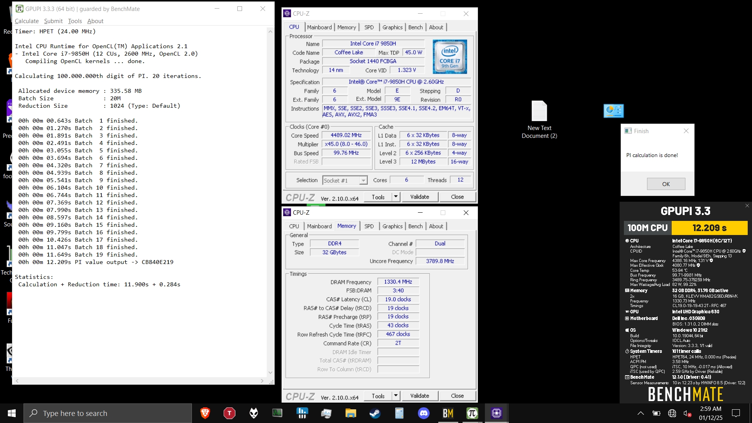Click the Core Speed value 4489.02 MHz
The height and width of the screenshot is (423, 752).
click(x=346, y=135)
